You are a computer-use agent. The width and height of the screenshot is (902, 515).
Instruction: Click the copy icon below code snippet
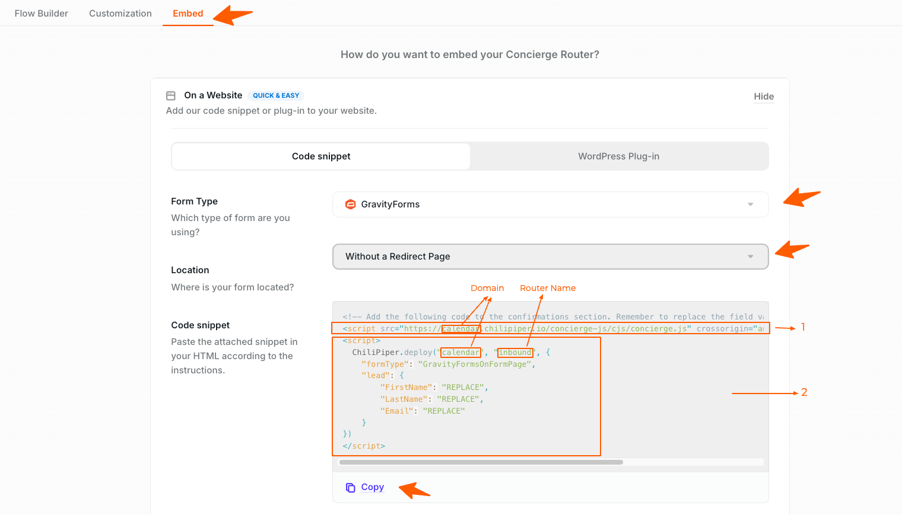(x=350, y=487)
